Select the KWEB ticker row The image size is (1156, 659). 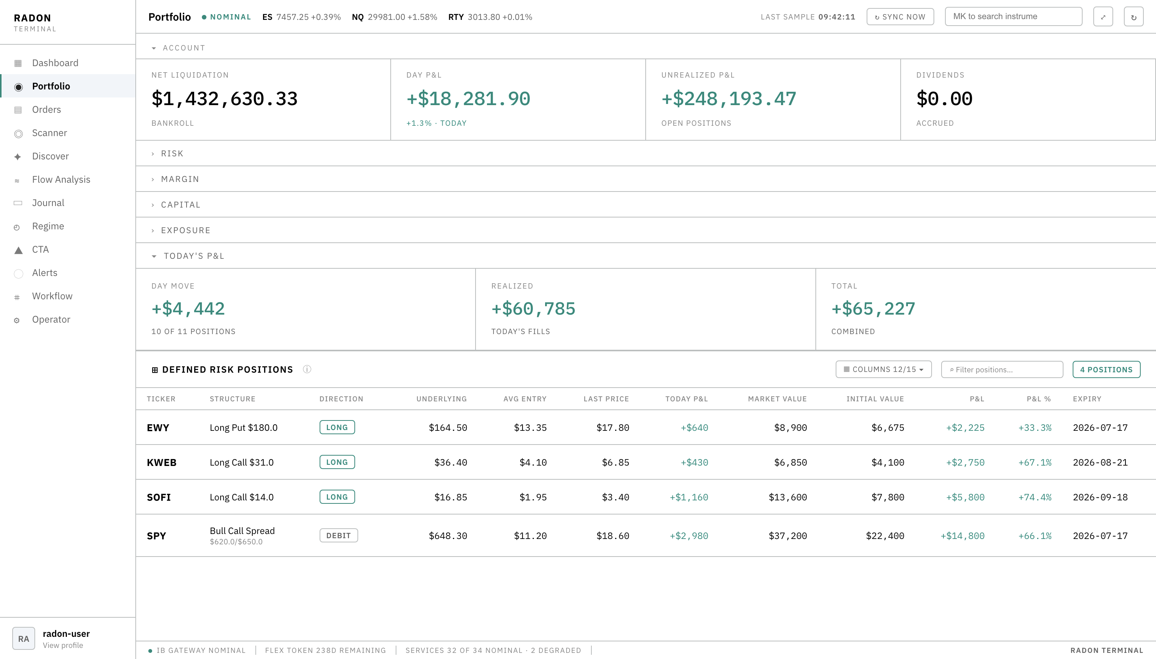pyautogui.click(x=646, y=462)
